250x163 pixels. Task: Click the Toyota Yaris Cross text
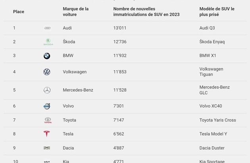click(x=217, y=120)
